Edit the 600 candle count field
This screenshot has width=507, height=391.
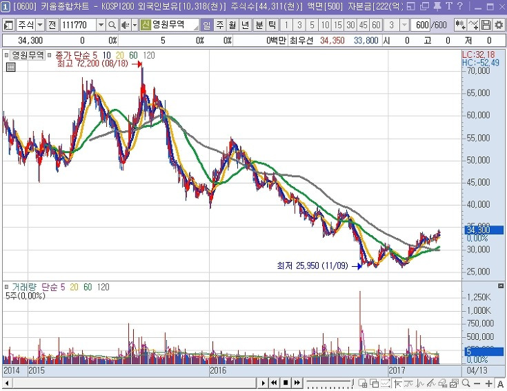coord(420,25)
